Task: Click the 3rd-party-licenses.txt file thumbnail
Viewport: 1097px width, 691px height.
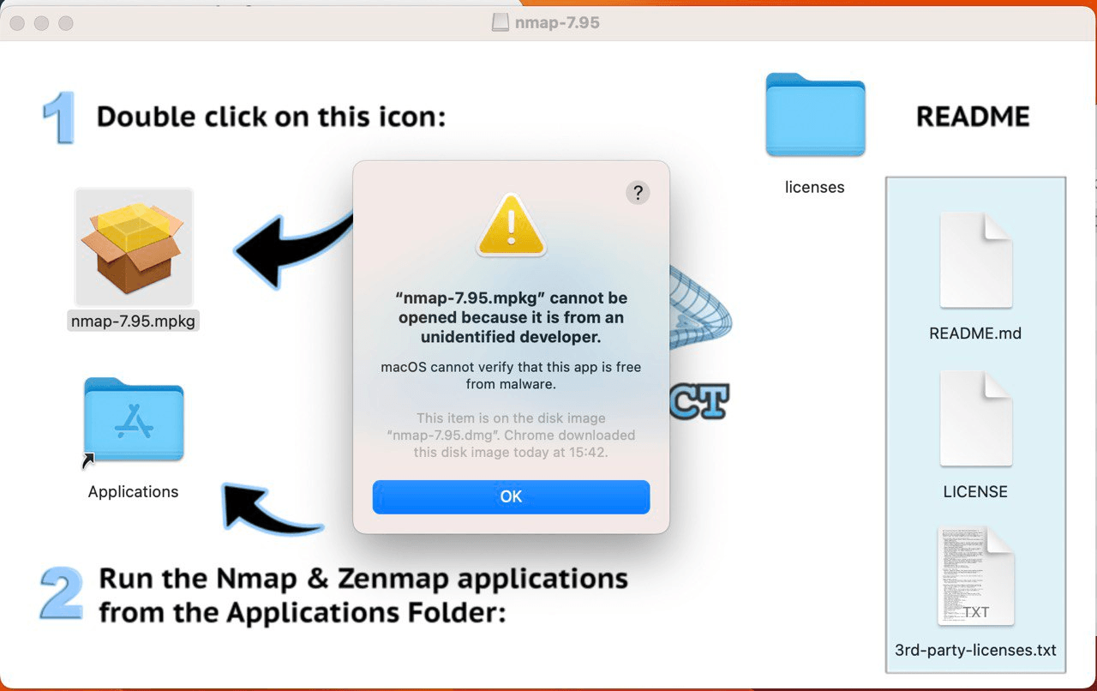Action: pos(975,576)
